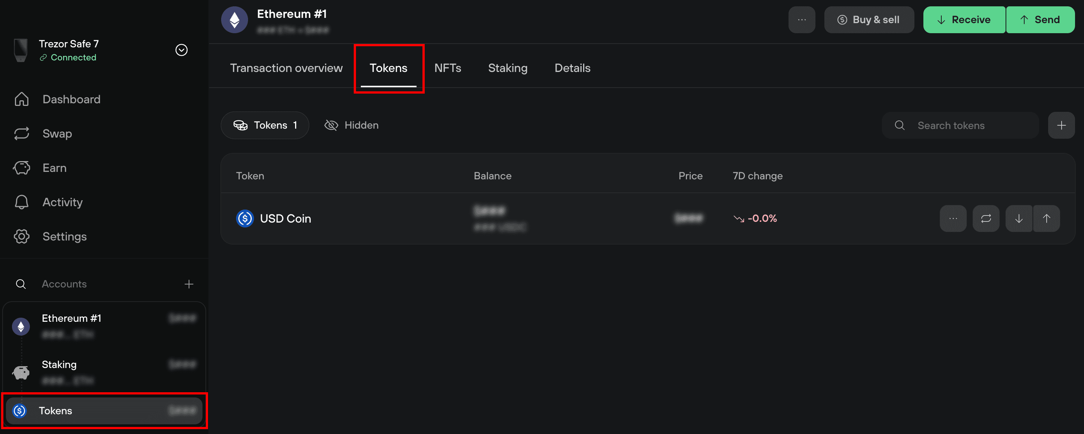The width and height of the screenshot is (1084, 434).
Task: Click the Ethereum #1 sidebar account icon
Action: point(21,327)
